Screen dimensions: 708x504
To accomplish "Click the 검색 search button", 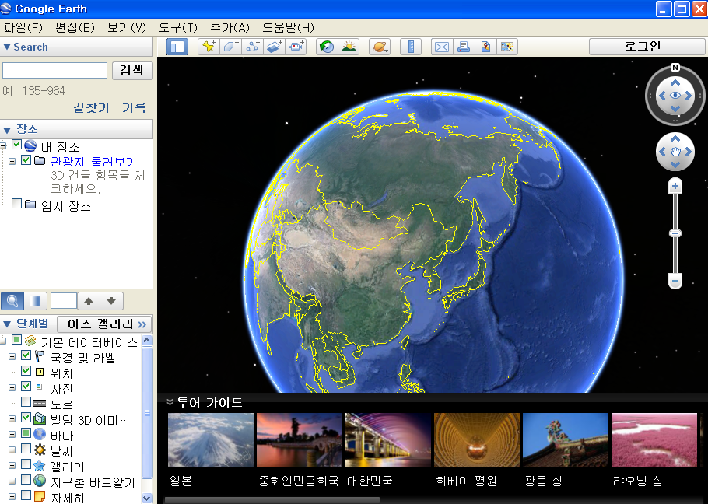I will click(131, 70).
